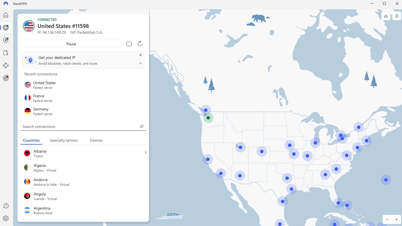Open the notifications bell icon
This screenshot has height=226, width=402.
coord(397,16)
